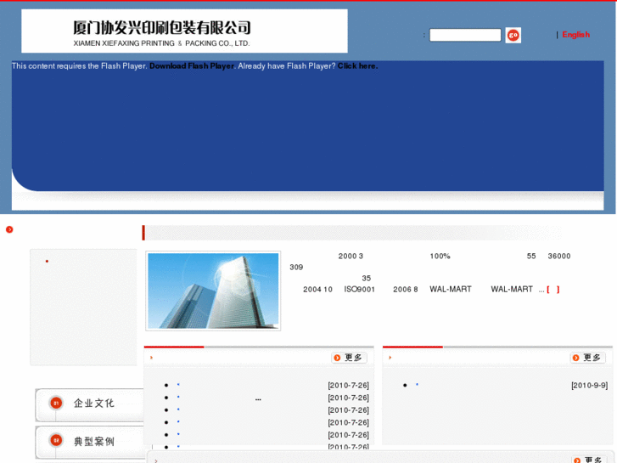Click 更多 in the left news panel

[349, 358]
